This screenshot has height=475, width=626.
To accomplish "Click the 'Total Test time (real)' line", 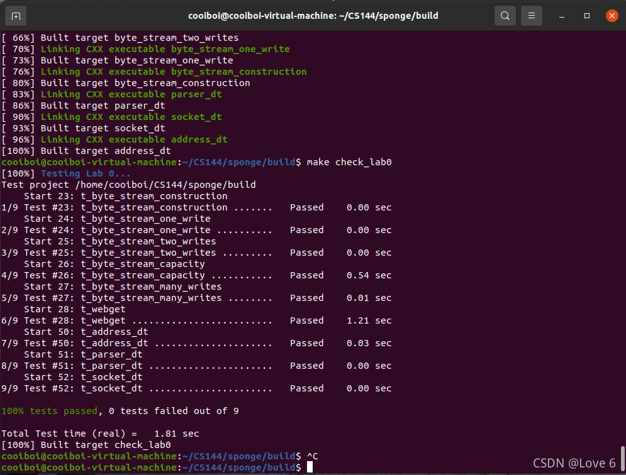I will tap(100, 434).
